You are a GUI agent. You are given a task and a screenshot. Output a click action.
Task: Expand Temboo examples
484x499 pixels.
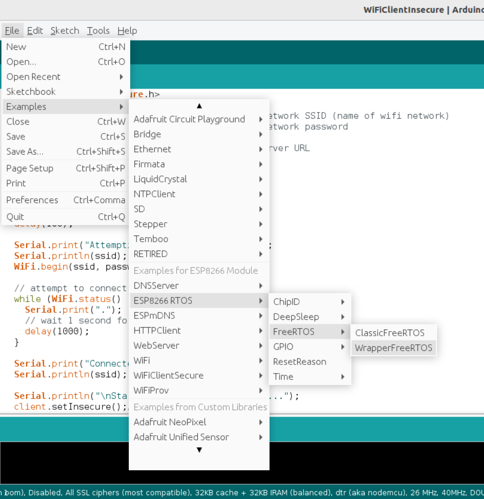199,239
